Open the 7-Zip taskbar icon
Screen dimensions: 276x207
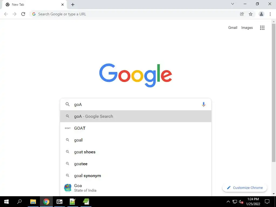tap(60, 202)
